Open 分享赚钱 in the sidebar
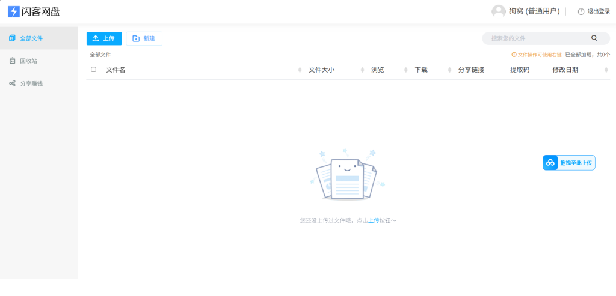The height and width of the screenshot is (296, 616). click(39, 83)
